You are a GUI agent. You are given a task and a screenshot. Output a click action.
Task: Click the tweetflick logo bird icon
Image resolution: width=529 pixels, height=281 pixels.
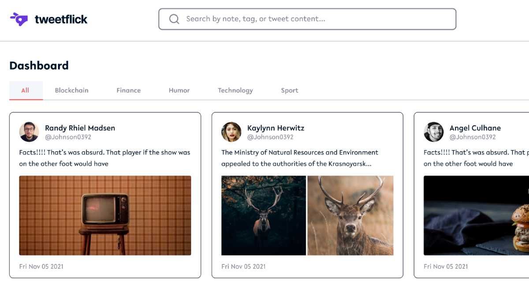[18, 19]
